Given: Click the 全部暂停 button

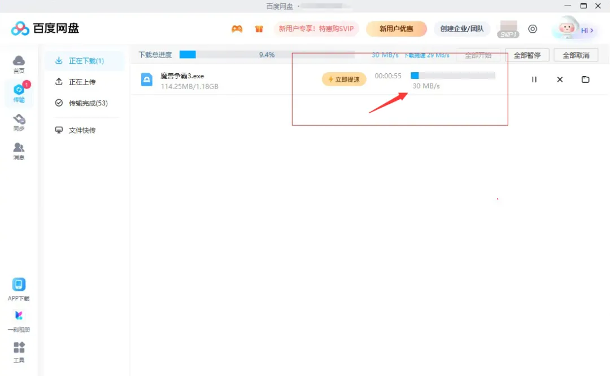Looking at the screenshot, I should [527, 55].
